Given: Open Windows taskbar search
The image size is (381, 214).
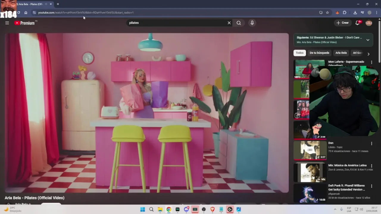Looking at the screenshot, I should pyautogui.click(x=151, y=209).
